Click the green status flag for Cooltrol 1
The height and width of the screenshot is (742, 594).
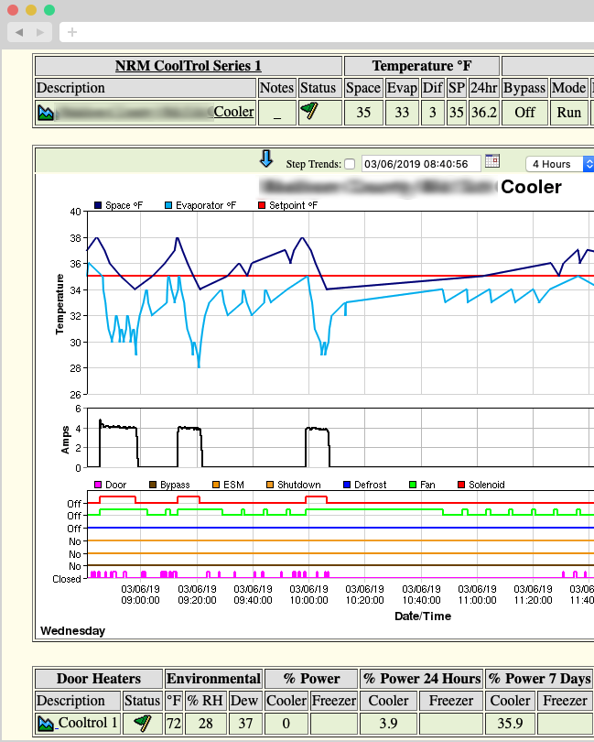coord(143,722)
